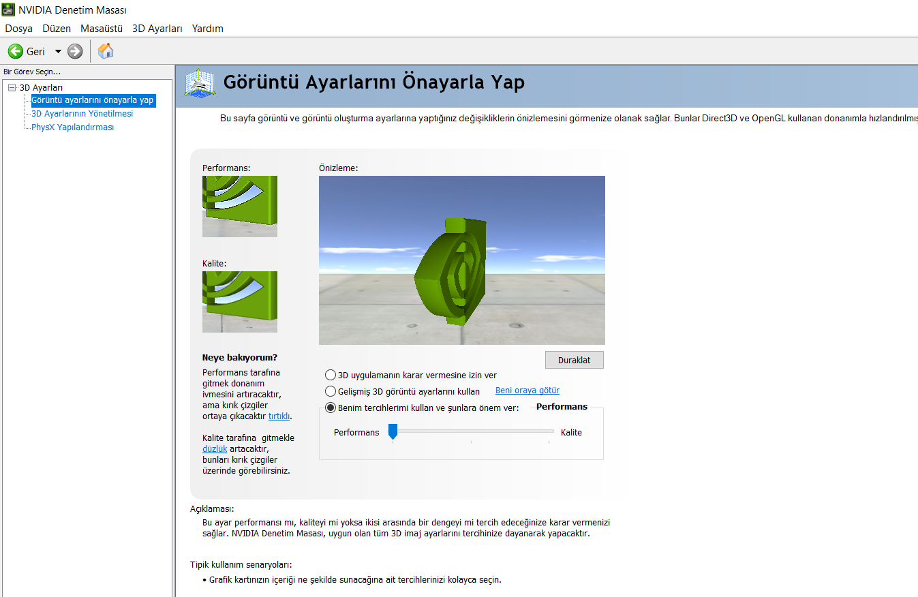Screen dimensions: 918x597
Task: Select the 3D Ayarları root tree item
Action: pyautogui.click(x=41, y=87)
